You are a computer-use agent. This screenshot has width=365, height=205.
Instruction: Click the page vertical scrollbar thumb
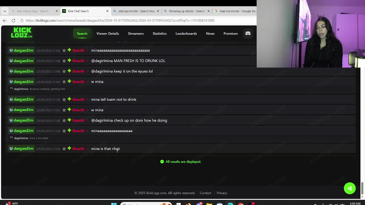[x=362, y=188]
